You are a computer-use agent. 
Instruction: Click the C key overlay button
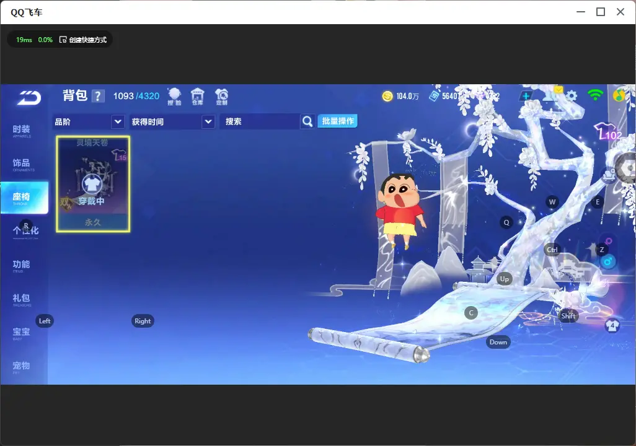pos(471,313)
